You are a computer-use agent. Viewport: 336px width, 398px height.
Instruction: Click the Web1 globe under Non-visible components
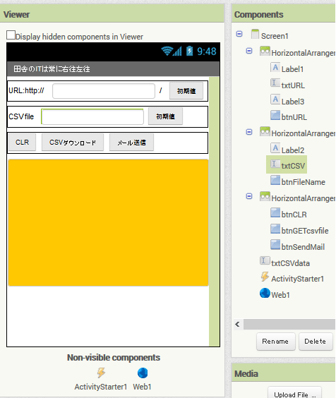coord(143,373)
